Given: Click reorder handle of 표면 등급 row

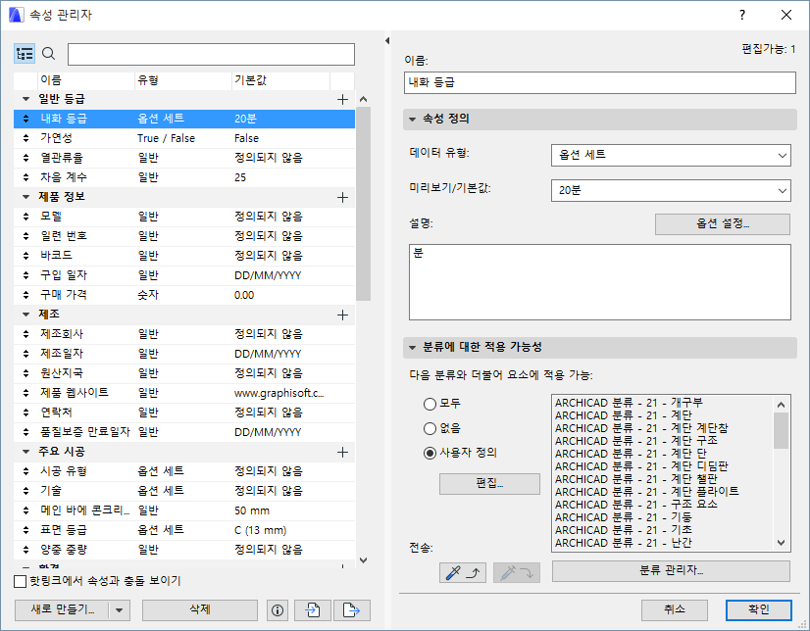Looking at the screenshot, I should point(25,530).
